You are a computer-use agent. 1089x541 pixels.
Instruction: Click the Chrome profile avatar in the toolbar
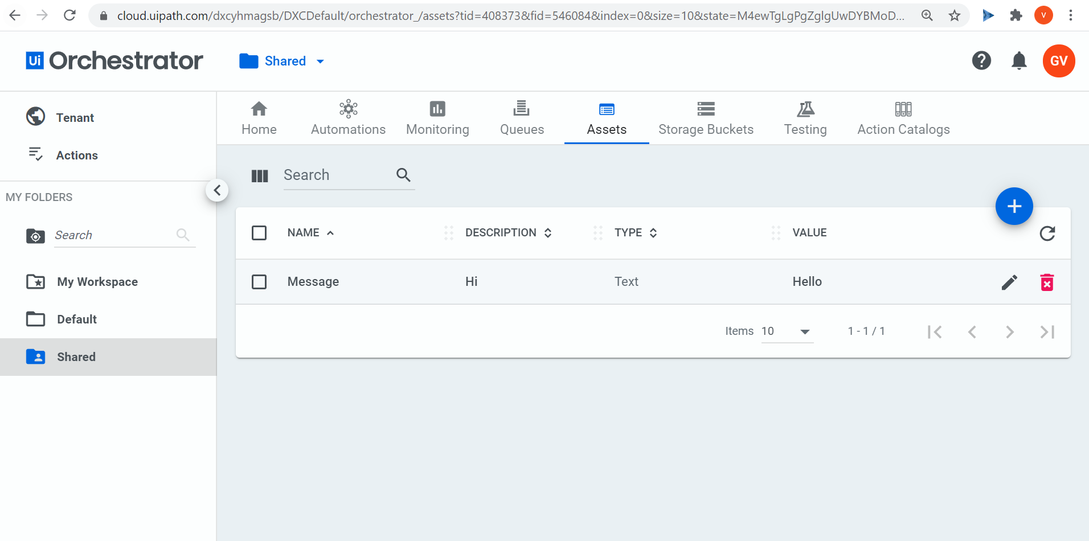coord(1043,15)
